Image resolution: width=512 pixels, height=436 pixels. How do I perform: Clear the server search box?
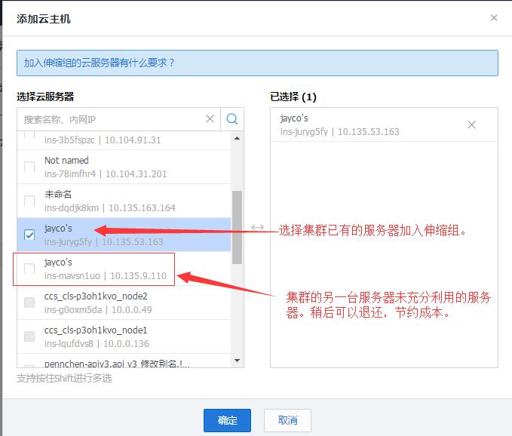(210, 119)
